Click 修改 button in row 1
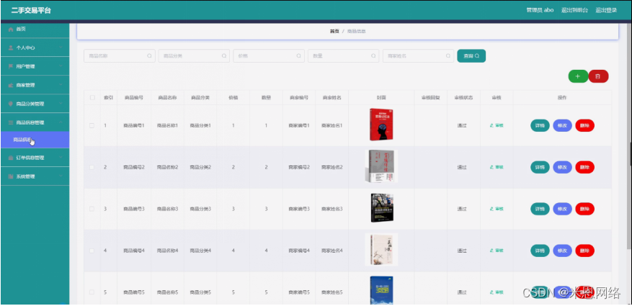Image resolution: width=632 pixels, height=306 pixels. click(x=562, y=125)
